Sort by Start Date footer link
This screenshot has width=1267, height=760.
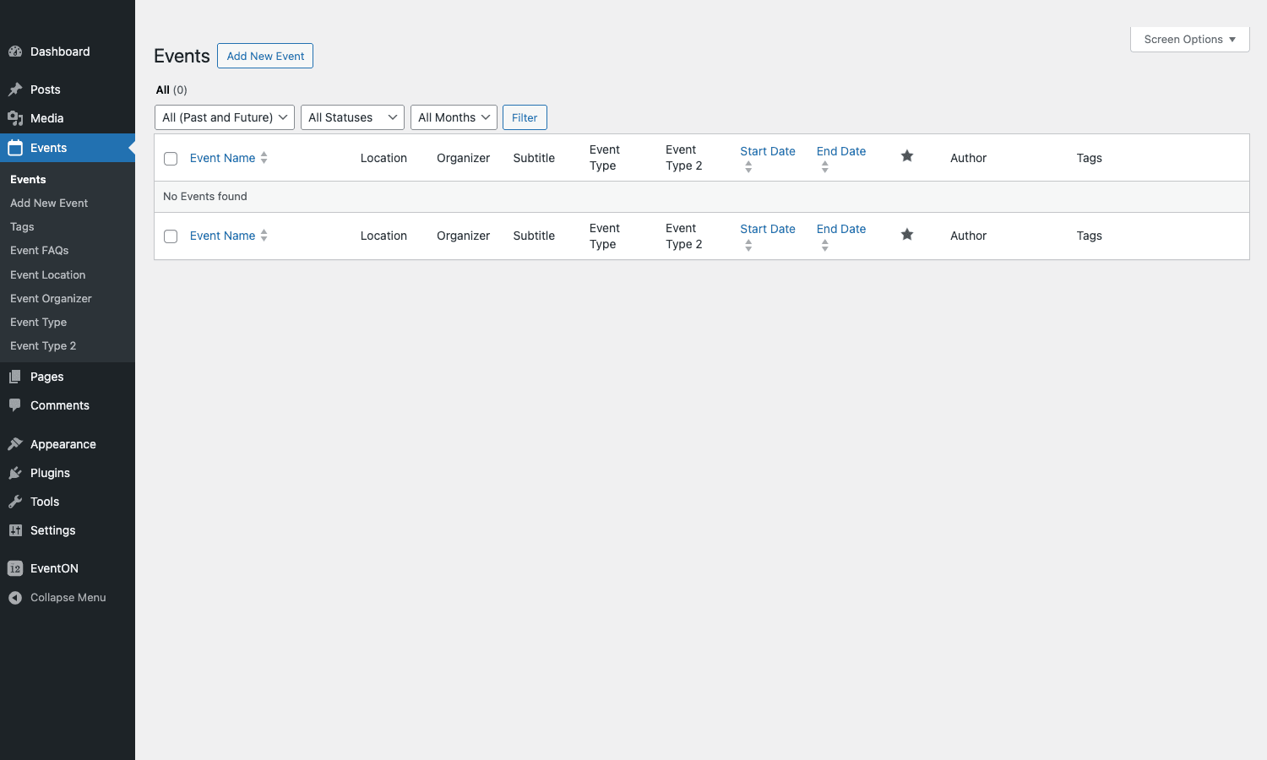768,229
